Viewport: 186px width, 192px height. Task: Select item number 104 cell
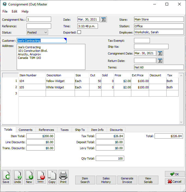pyautogui.click(x=32, y=81)
